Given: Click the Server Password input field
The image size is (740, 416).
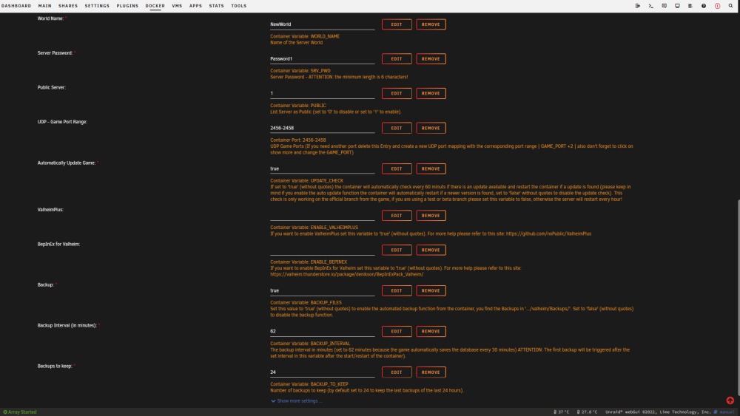Looking at the screenshot, I should 323,59.
